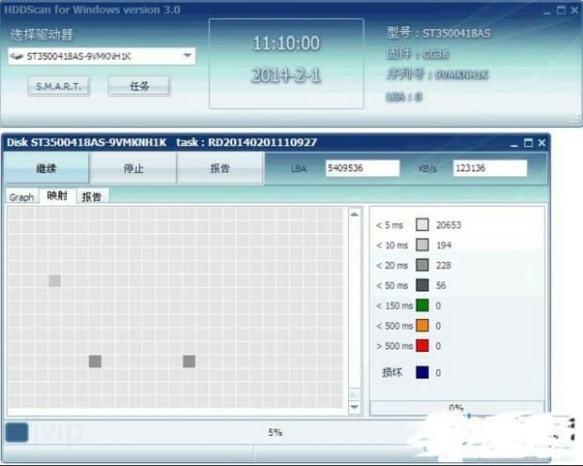This screenshot has height=466, width=583.
Task: Switch to the Graph tab
Action: pos(22,197)
